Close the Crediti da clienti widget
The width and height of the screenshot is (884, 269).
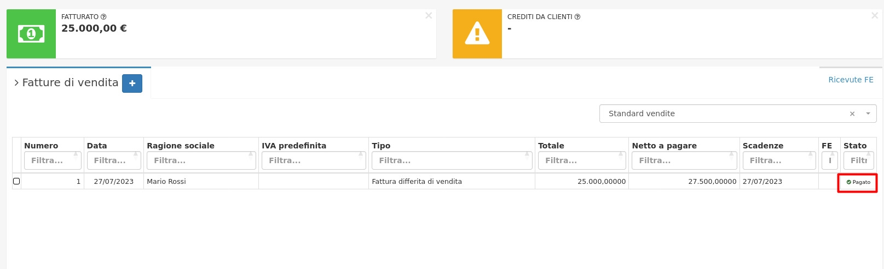click(874, 16)
